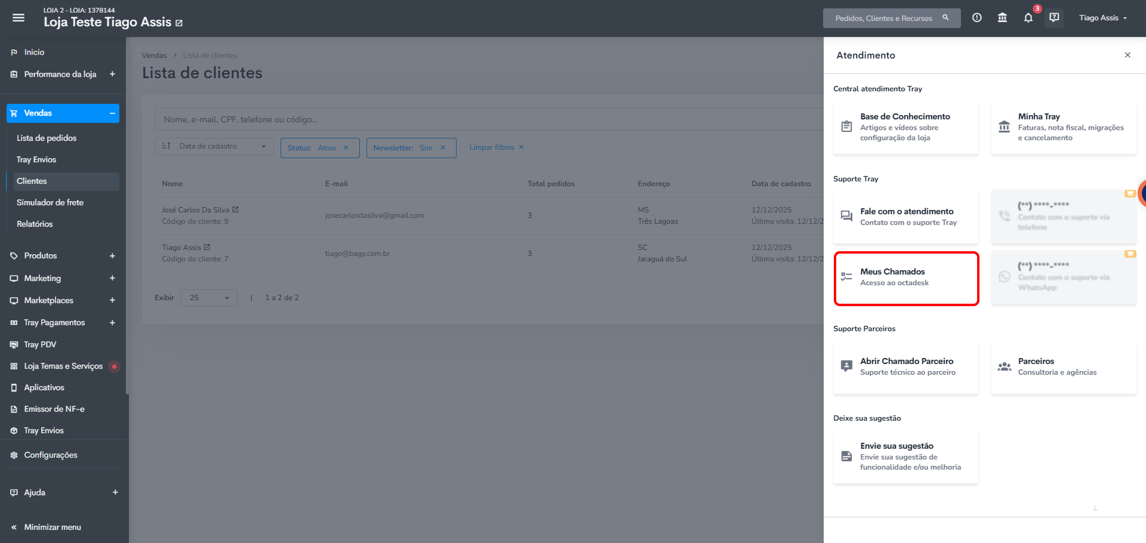Viewport: 1146px width, 543px height.
Task: Click the search magnifier icon
Action: pos(945,18)
